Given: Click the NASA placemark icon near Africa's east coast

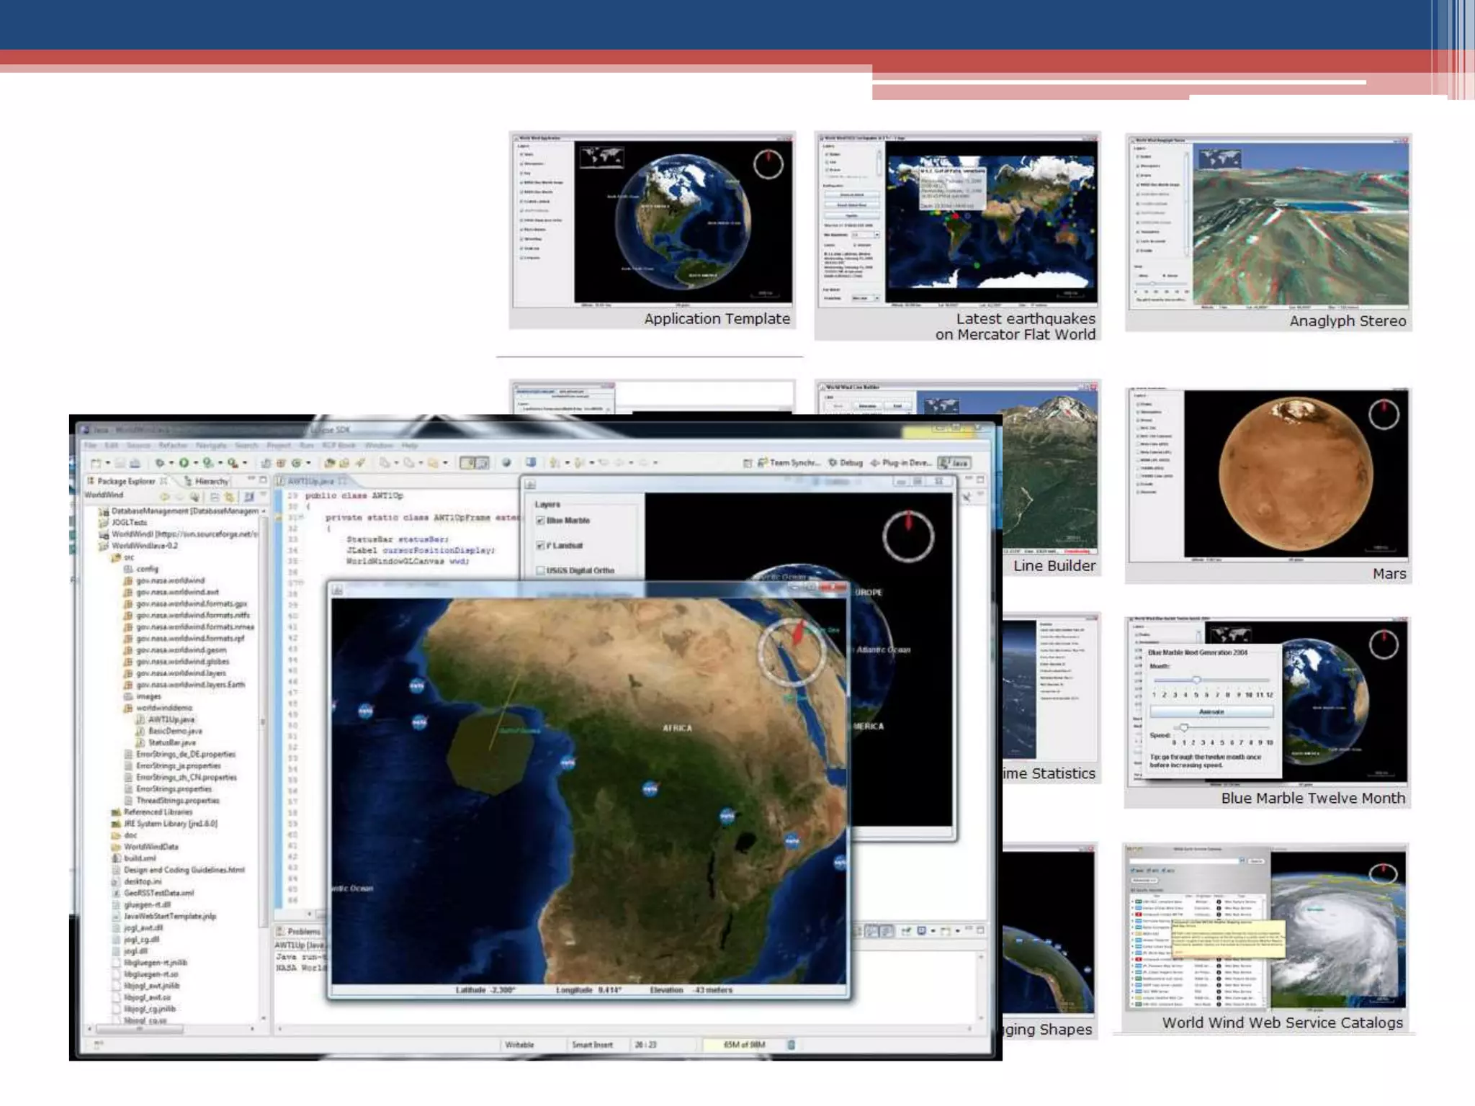Looking at the screenshot, I should 792,840.
